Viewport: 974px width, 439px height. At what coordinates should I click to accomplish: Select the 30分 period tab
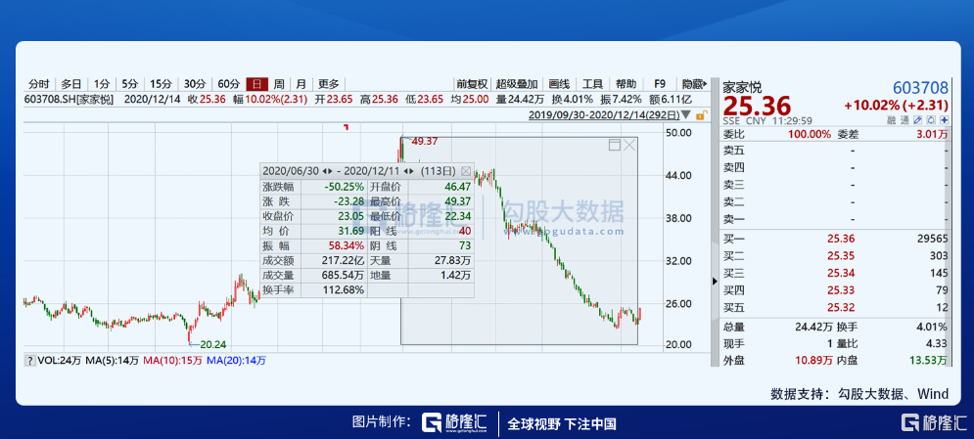(x=195, y=84)
